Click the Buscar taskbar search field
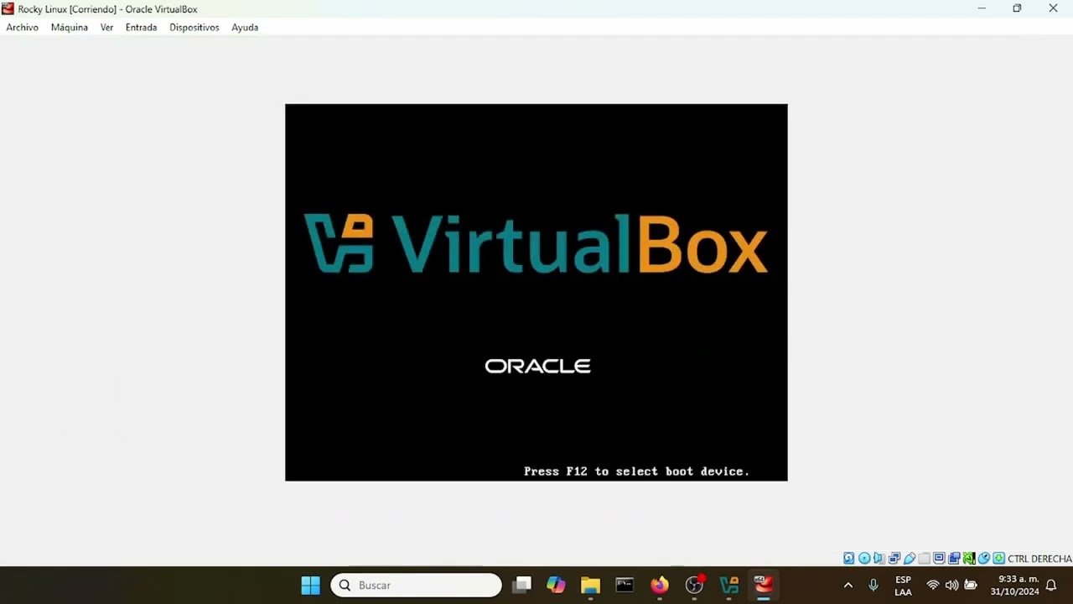1073x604 pixels. point(416,585)
